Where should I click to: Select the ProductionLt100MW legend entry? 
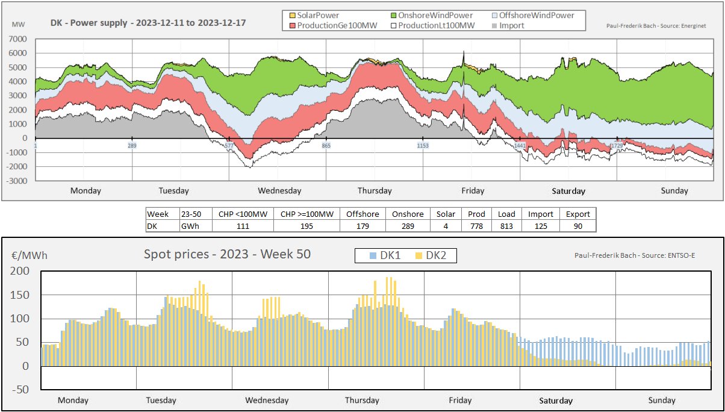click(x=432, y=25)
